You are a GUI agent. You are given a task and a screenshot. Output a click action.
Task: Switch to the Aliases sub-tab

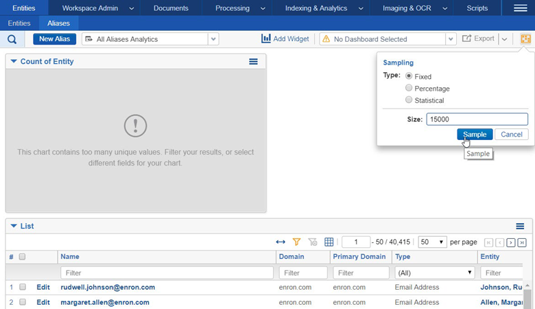click(58, 23)
